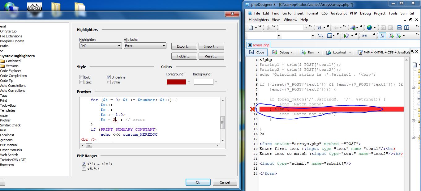Select the arrays.php file tab
This screenshot has width=421, height=191.
(259, 45)
